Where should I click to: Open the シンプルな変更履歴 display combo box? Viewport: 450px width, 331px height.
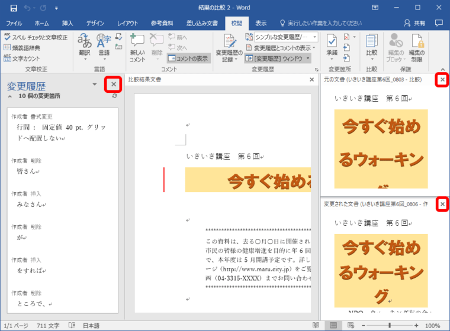(x=286, y=37)
